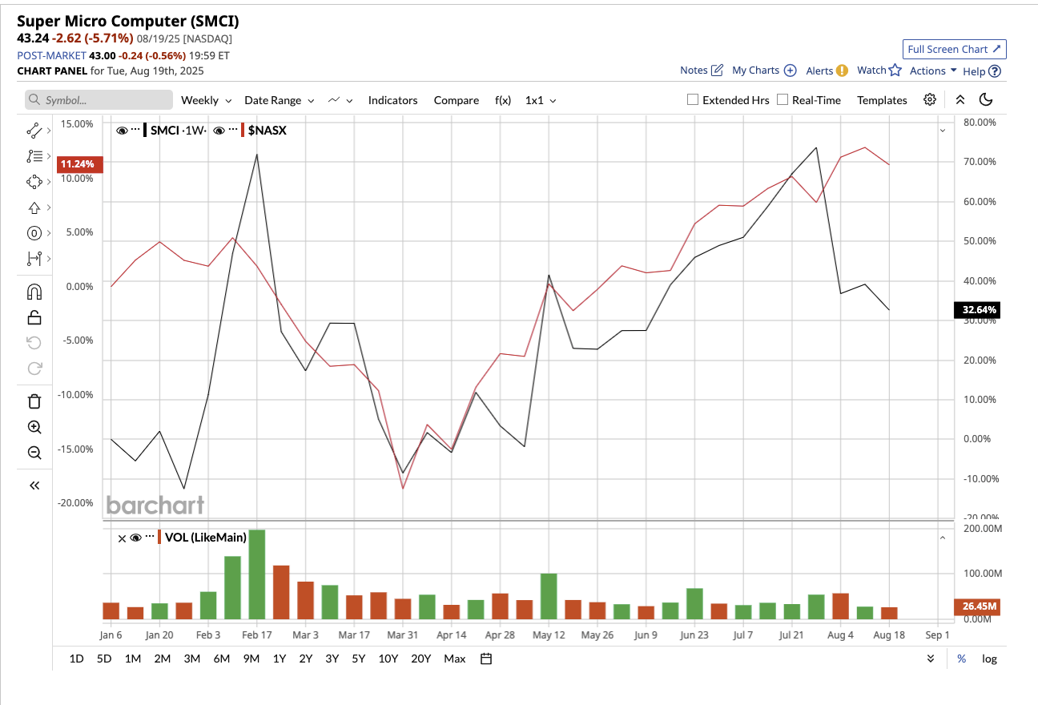Open the Weekly frequency dropdown
The image size is (1038, 705).
tap(207, 100)
